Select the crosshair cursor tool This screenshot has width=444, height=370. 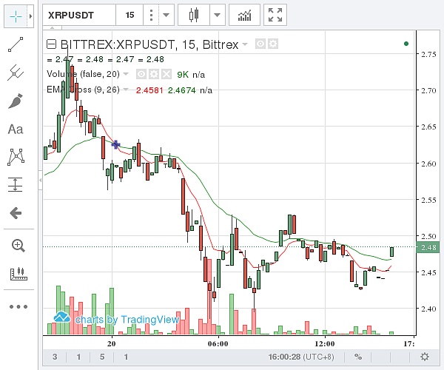(16, 16)
